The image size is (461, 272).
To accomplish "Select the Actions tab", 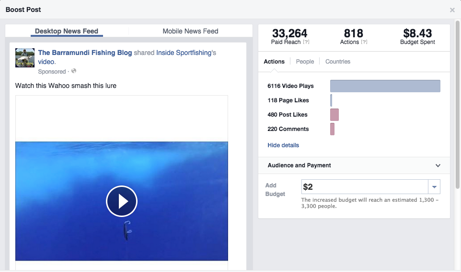I will 274,62.
